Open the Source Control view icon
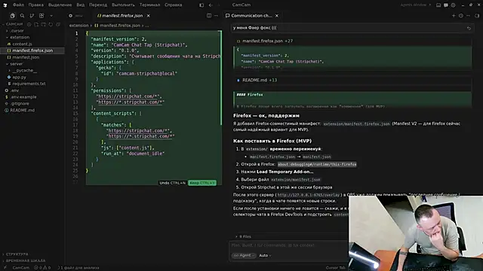 (32, 16)
